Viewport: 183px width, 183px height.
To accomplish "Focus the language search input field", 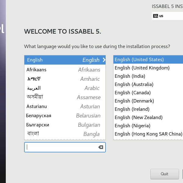I will coord(61,147).
